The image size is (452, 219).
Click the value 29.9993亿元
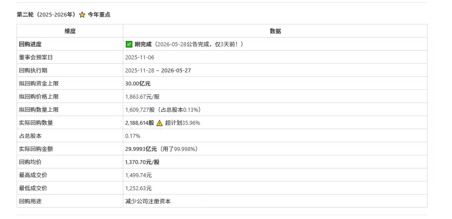point(141,149)
